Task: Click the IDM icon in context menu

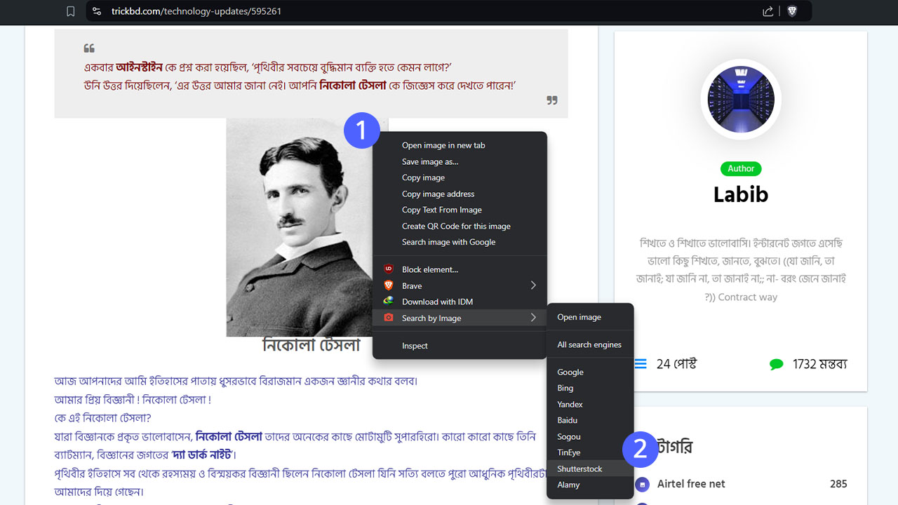Action: (x=388, y=302)
